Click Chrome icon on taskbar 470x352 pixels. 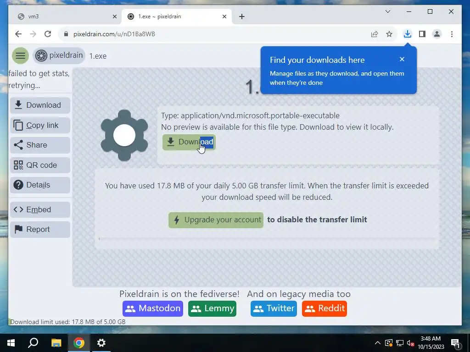click(x=79, y=343)
